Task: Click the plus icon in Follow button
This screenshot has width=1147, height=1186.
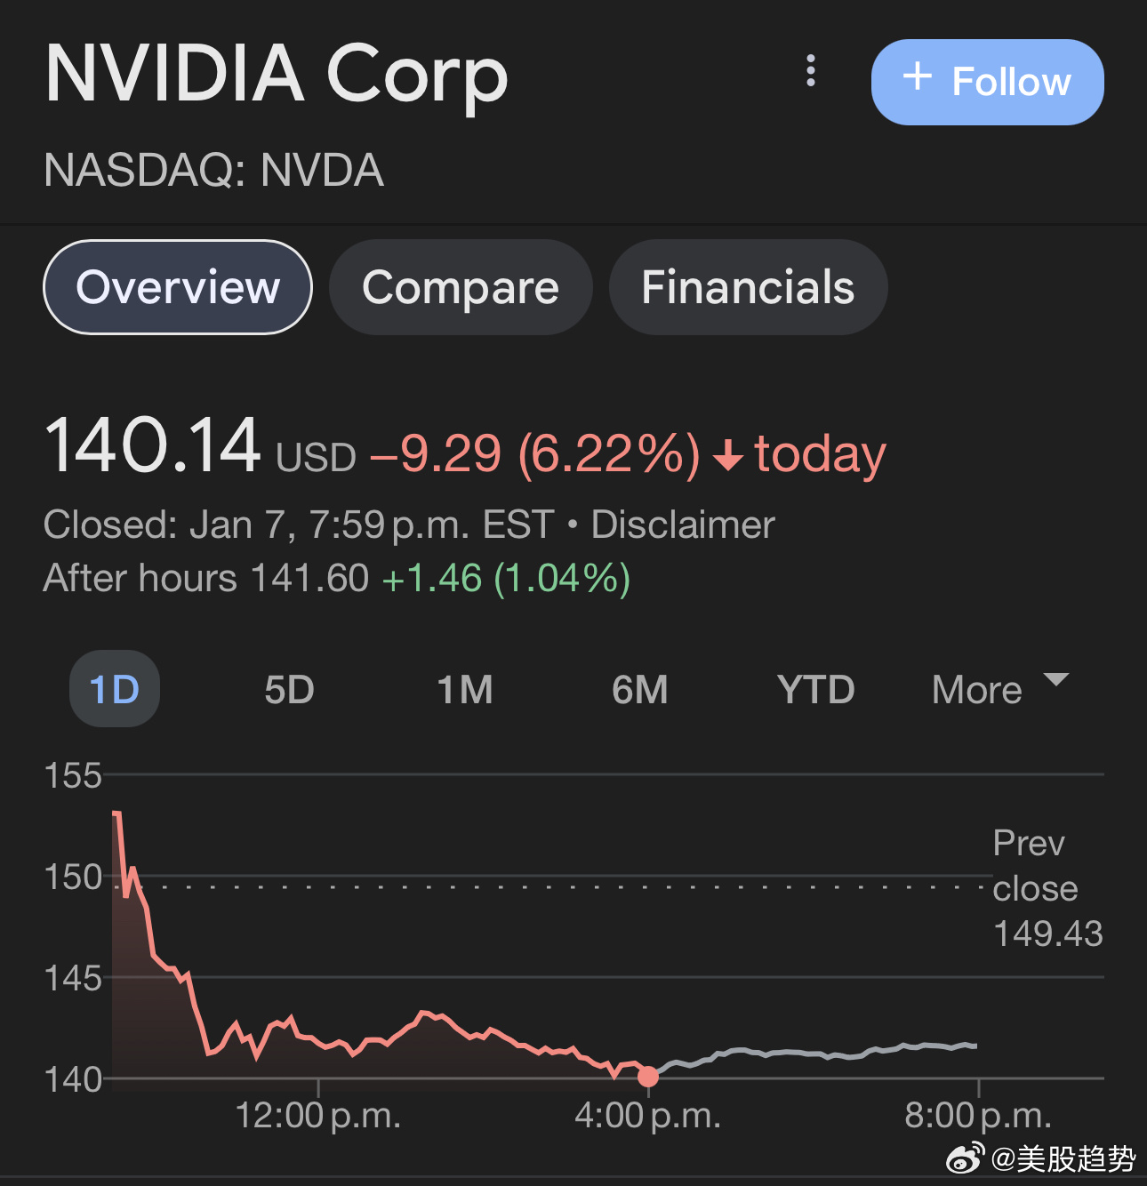Action: point(917,76)
